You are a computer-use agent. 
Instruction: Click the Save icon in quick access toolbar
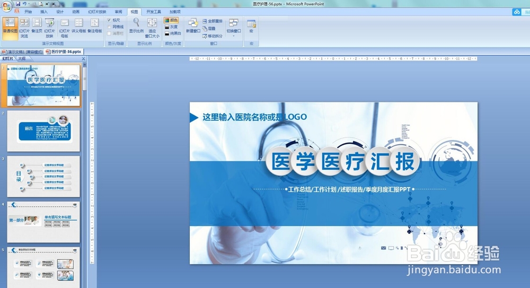18,4
